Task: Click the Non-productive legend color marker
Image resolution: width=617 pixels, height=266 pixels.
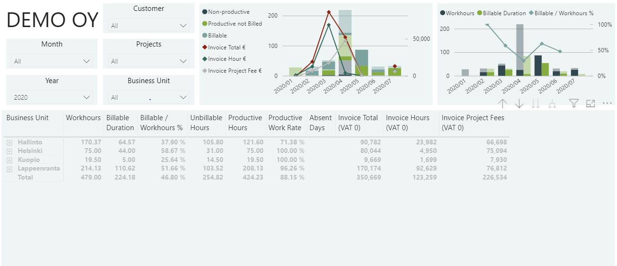Action: (x=205, y=12)
